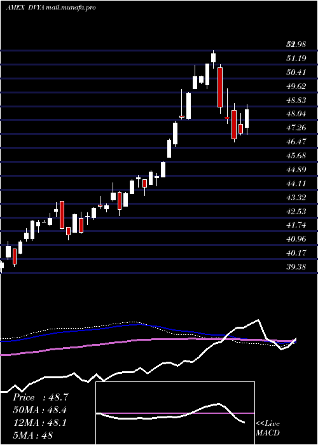This screenshot has width=318, height=445.
Task: Click the '50MA : 48.4' readout
Action: 40,410
